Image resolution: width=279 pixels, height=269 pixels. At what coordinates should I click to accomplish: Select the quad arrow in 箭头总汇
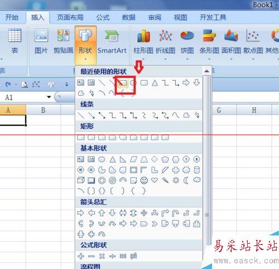click(144, 213)
